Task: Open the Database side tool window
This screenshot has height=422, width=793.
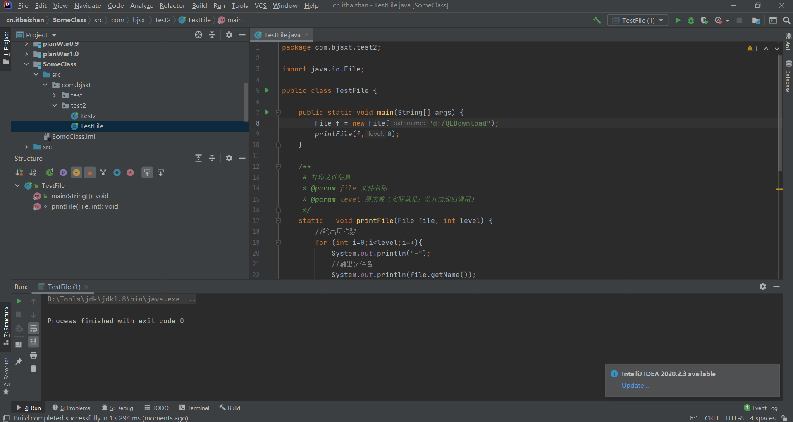Action: click(x=788, y=76)
